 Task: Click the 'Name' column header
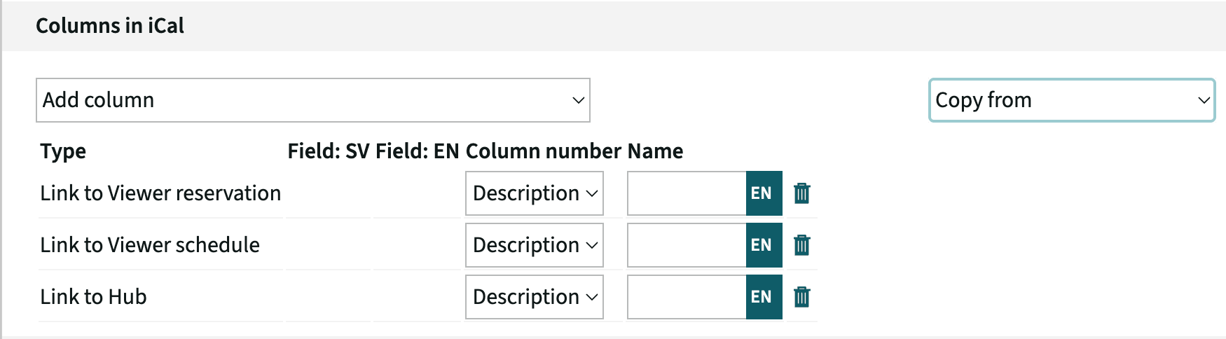(655, 151)
